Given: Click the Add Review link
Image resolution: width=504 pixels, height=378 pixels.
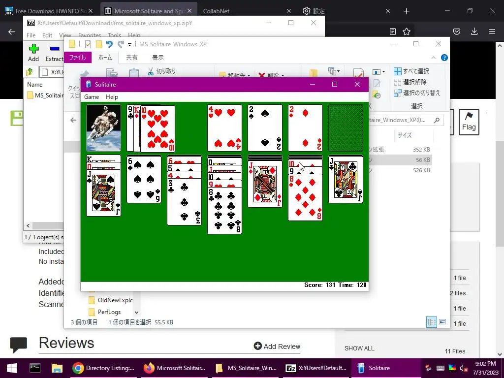Looking at the screenshot, I should 277,346.
